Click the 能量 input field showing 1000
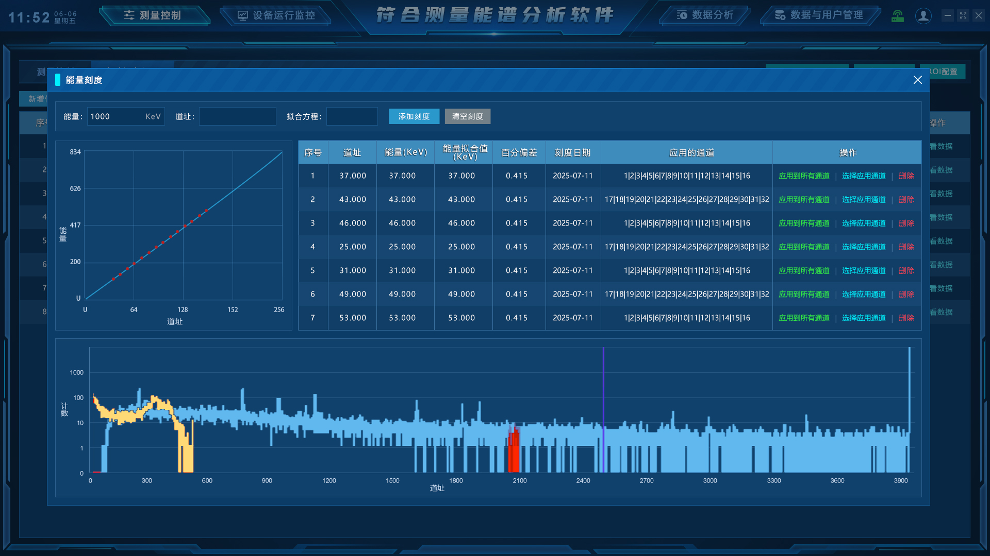The height and width of the screenshot is (556, 990). [116, 116]
